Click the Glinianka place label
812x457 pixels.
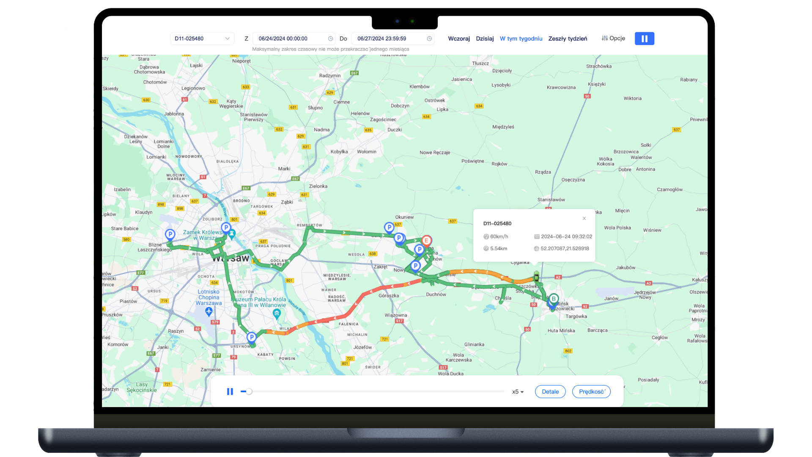(474, 345)
